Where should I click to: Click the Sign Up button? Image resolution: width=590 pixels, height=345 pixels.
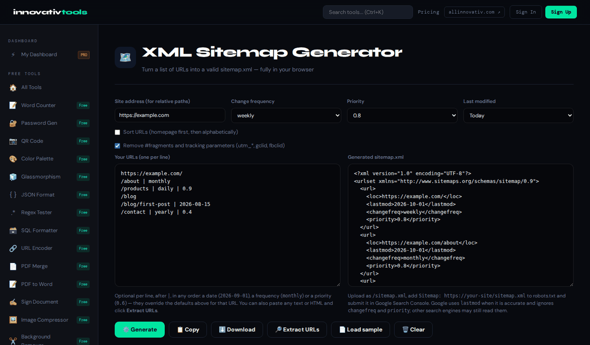tap(561, 12)
